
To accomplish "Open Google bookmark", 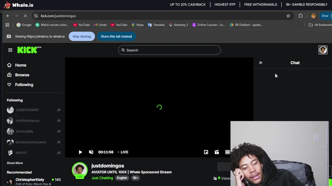I will [24, 25].
